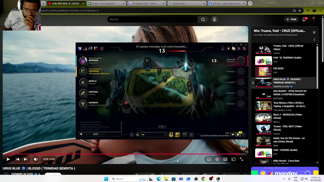Open the League notes icon with 36 badge
This screenshot has width=324, height=182.
[238, 134]
